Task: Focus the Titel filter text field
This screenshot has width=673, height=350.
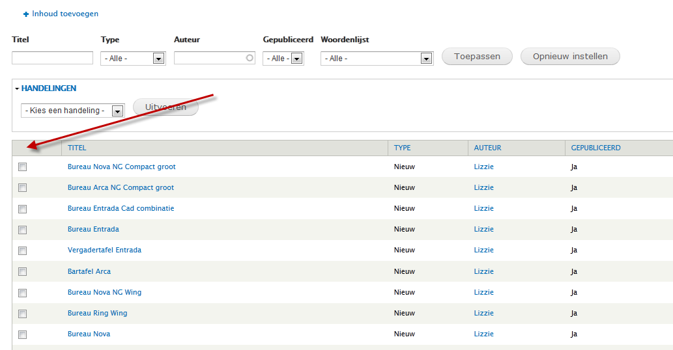Action: tap(52, 58)
